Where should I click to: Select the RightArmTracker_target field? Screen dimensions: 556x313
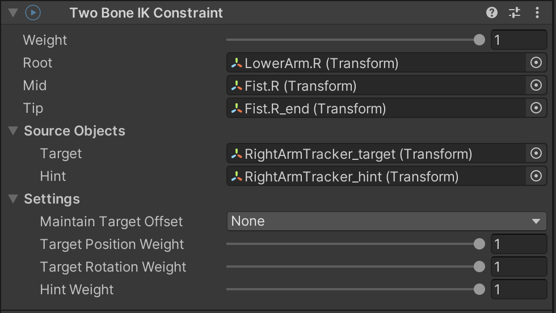click(x=376, y=154)
